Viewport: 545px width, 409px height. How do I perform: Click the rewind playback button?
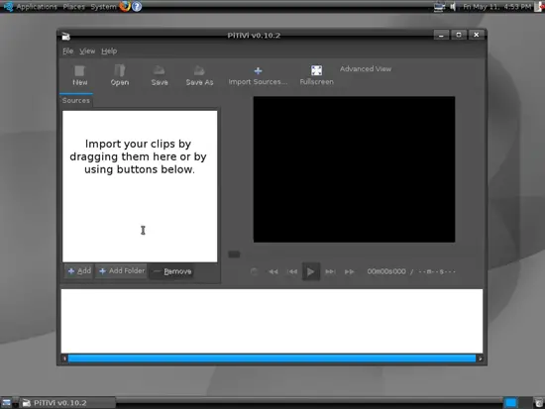273,271
